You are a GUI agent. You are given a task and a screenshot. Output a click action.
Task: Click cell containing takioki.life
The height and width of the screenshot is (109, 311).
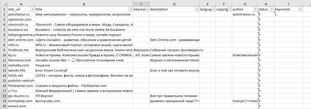pos(21,70)
